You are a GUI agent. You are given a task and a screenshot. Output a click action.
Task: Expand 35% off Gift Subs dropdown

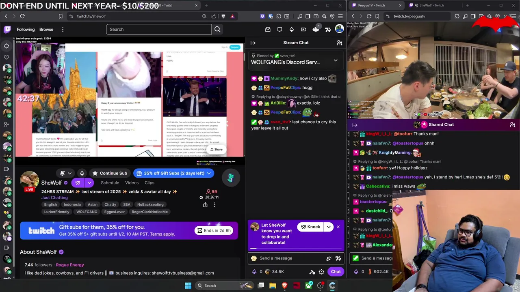pos(209,173)
